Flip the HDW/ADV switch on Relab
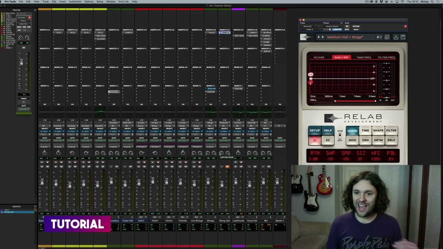The height and width of the screenshot is (249, 443). (340, 136)
